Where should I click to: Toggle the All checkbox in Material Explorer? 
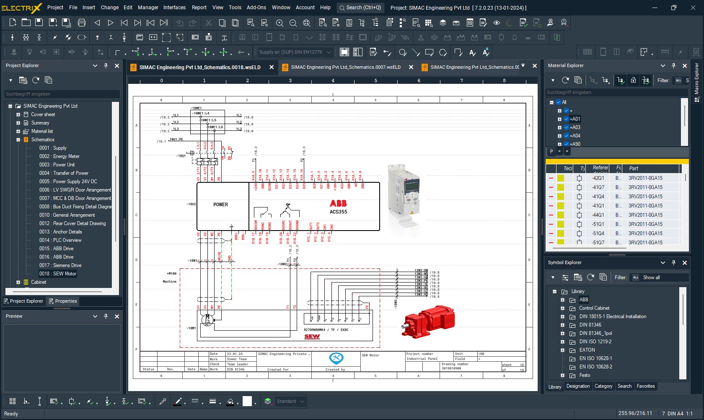coord(558,102)
